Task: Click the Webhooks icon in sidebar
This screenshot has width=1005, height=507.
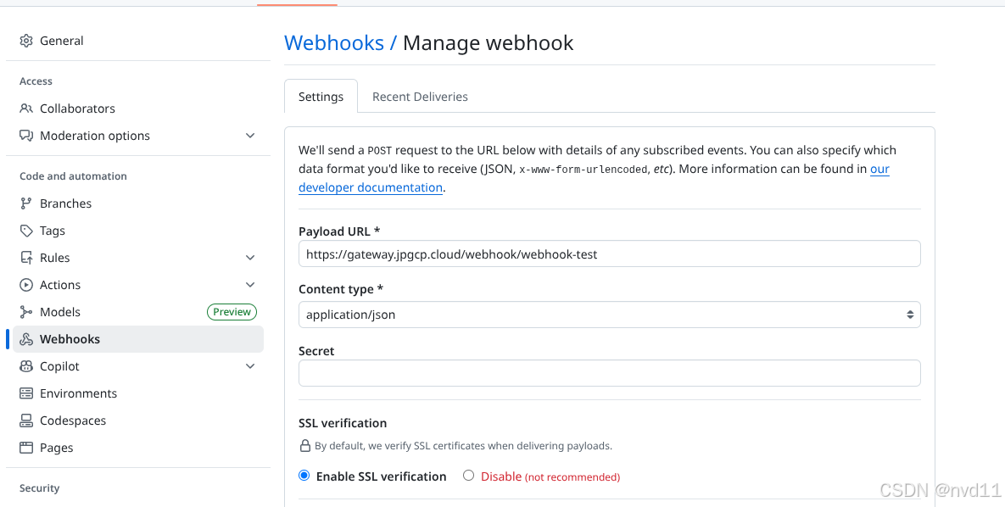Action: click(26, 339)
